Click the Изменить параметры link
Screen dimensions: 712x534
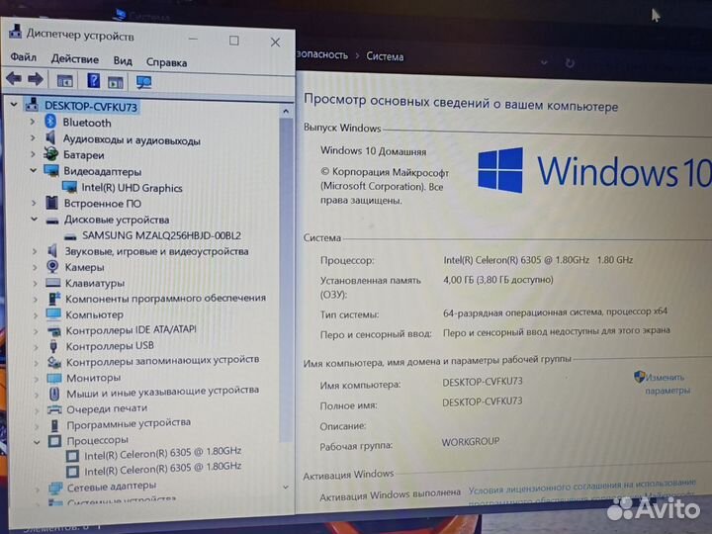[x=667, y=384]
